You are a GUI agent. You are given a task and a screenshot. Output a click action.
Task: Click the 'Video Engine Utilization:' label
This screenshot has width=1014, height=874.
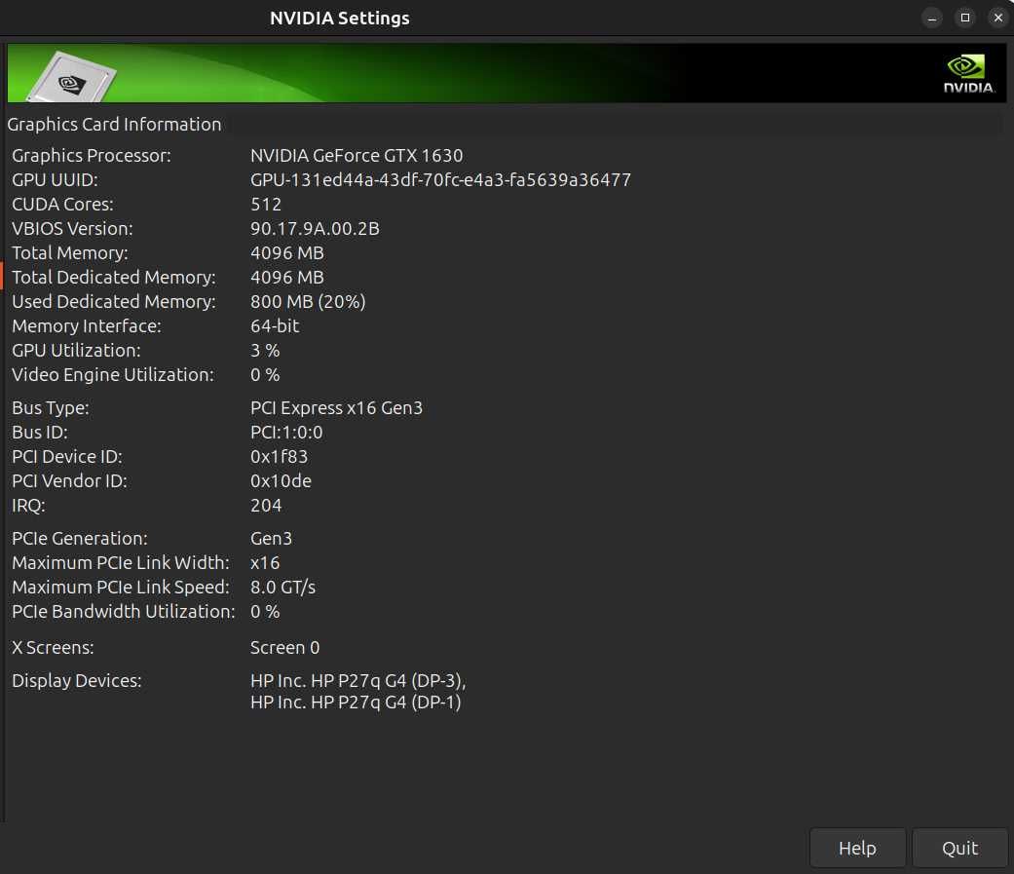[113, 374]
